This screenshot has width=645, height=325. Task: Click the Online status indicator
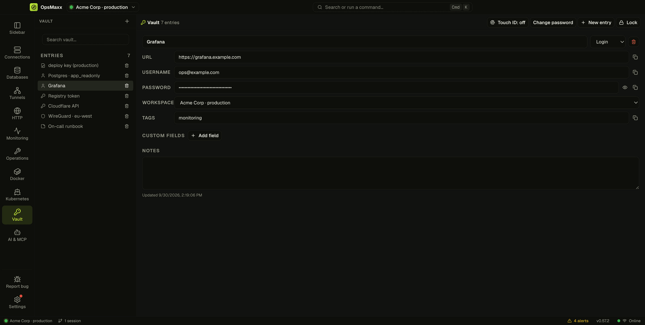click(629, 321)
